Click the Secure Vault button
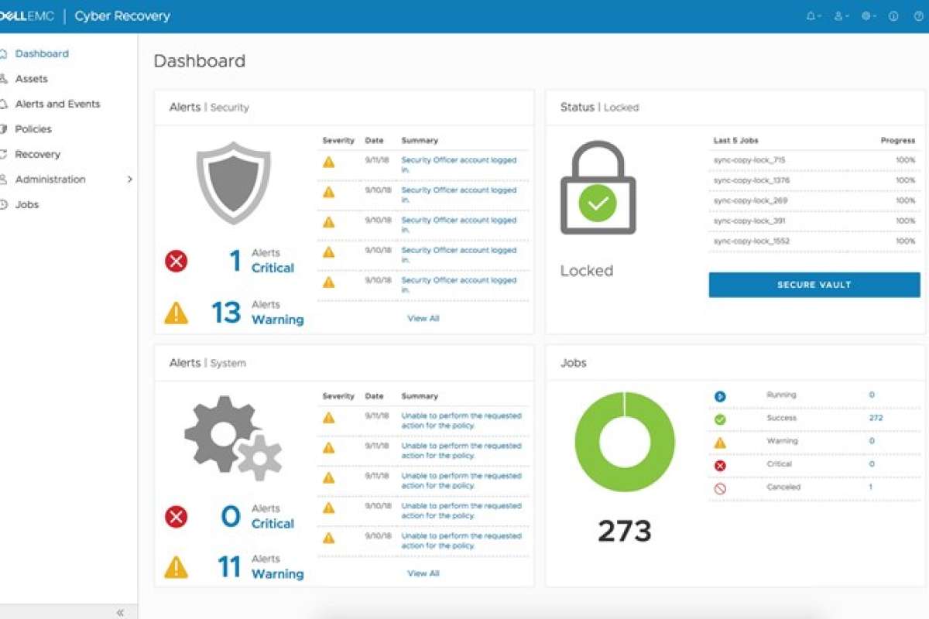929x619 pixels. pyautogui.click(x=814, y=285)
